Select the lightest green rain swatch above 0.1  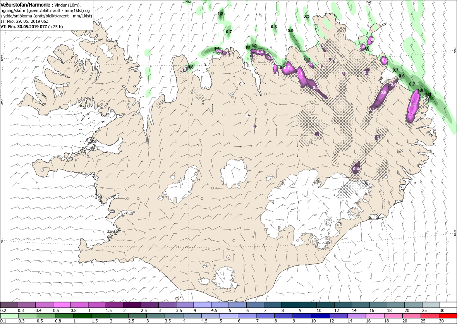pyautogui.click(x=9, y=316)
